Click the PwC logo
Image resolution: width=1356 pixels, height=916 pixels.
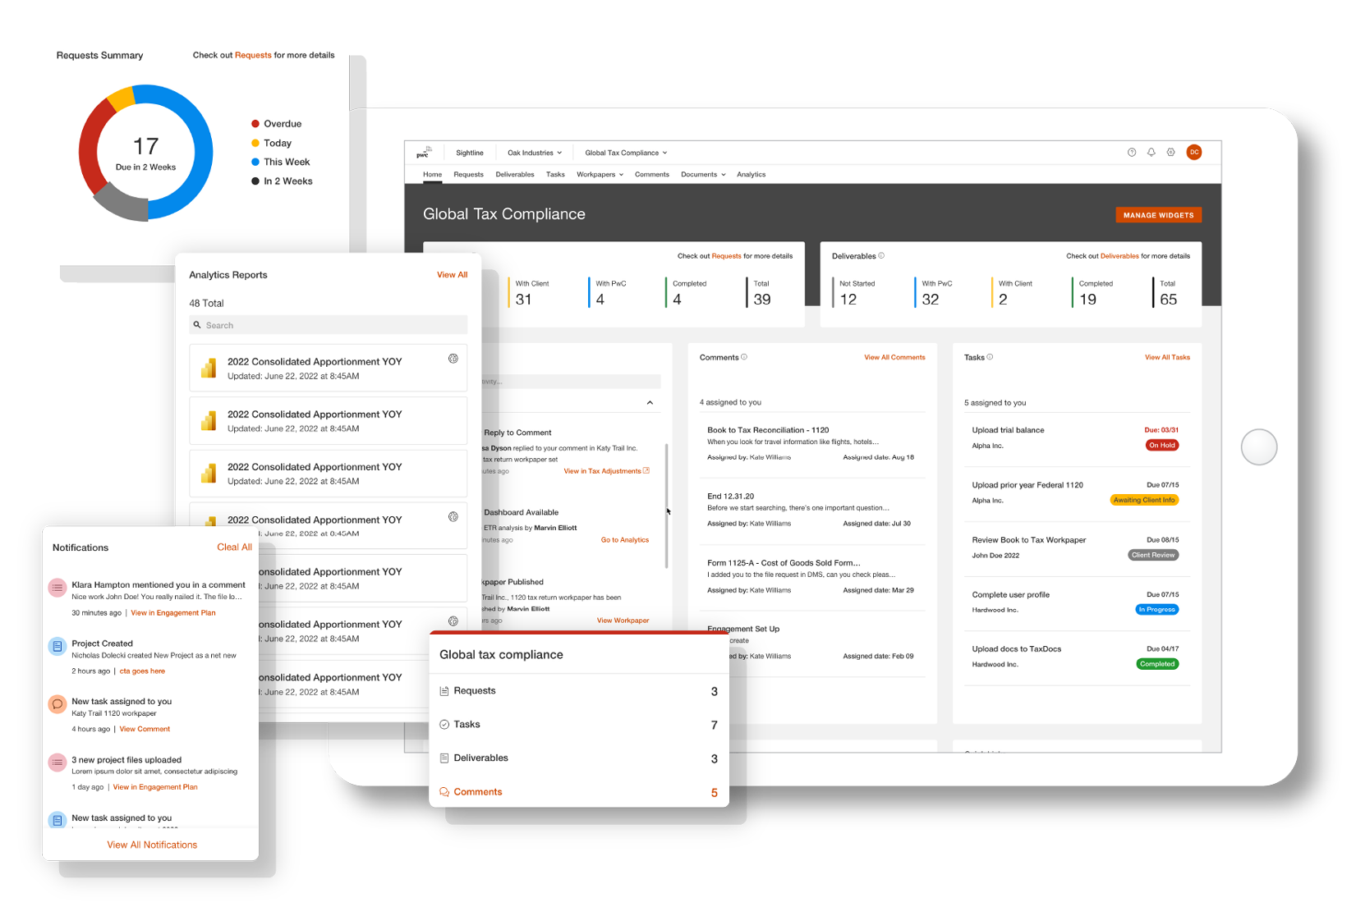click(424, 153)
